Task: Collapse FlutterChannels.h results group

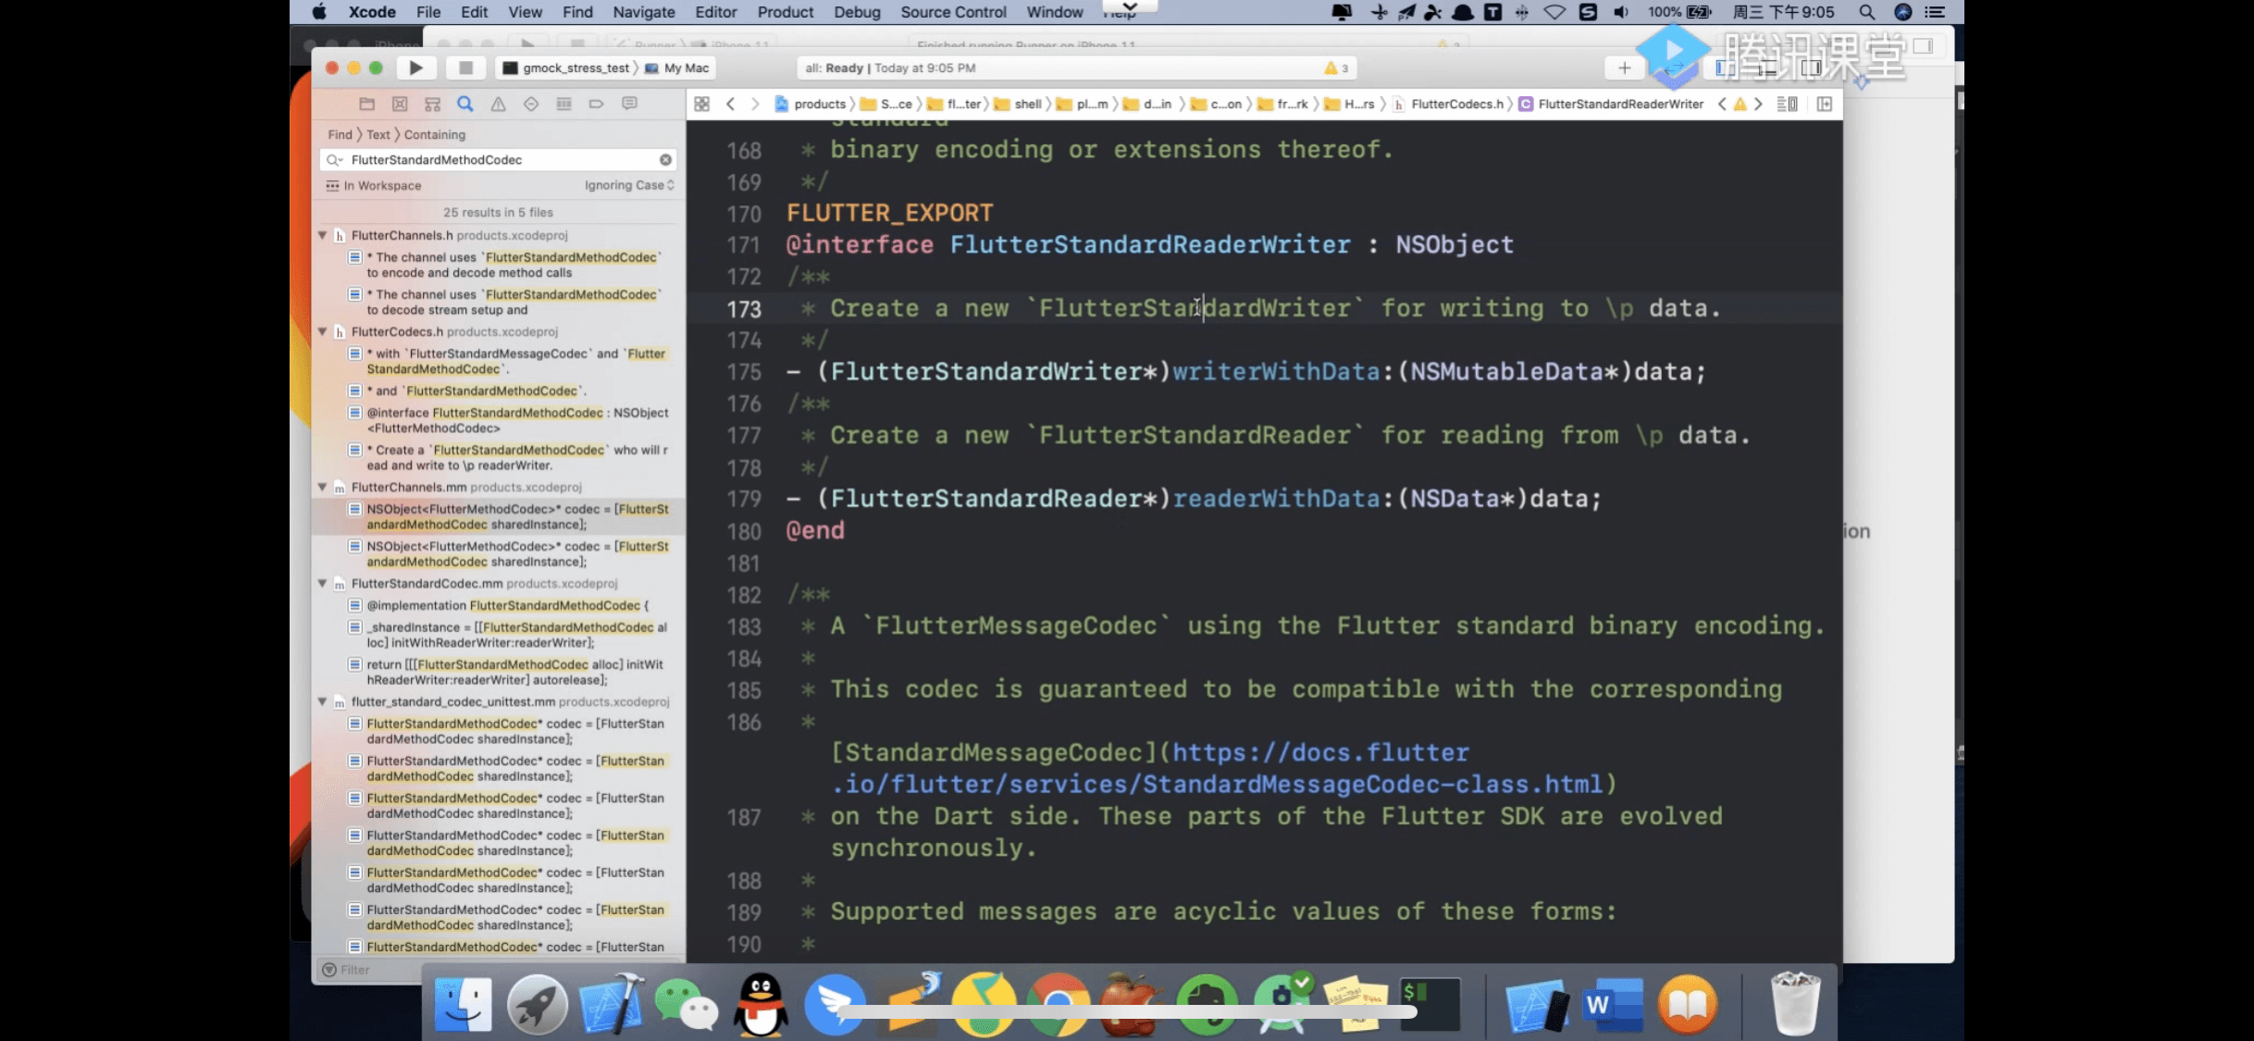Action: tap(323, 235)
